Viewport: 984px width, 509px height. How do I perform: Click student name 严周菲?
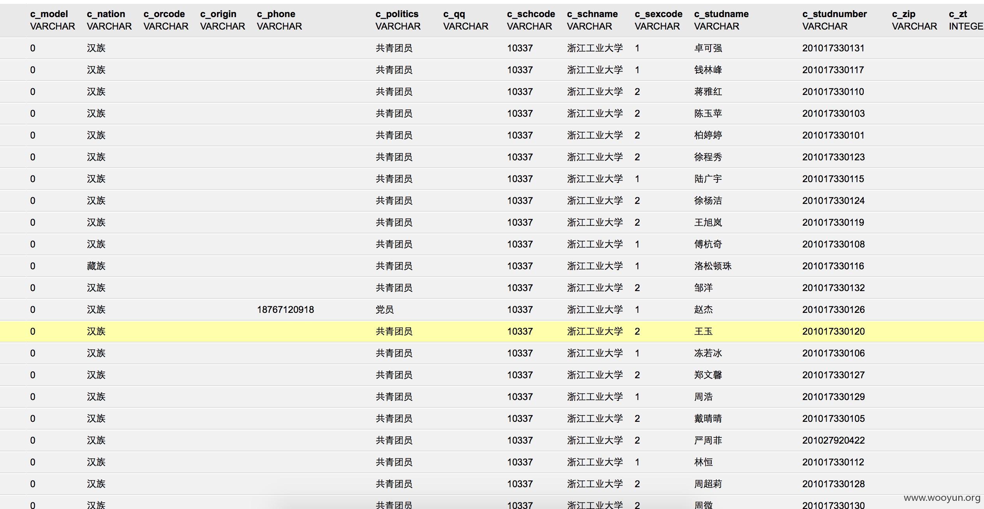(x=708, y=441)
